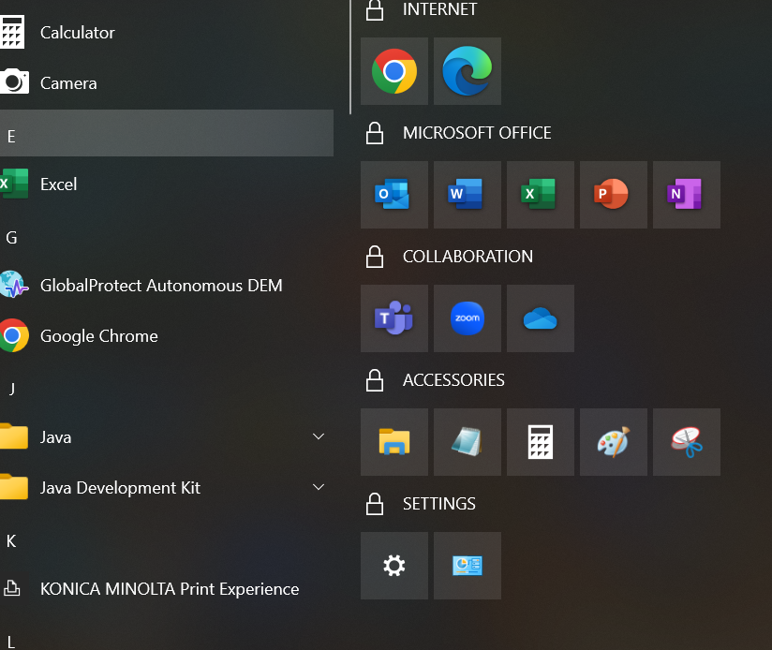Click the Calculator icon in app list
This screenshot has width=772, height=650.
[12, 32]
